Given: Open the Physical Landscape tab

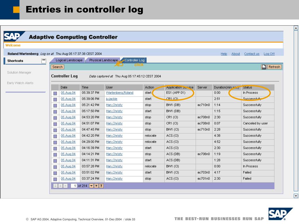Looking at the screenshot, I should coord(103,60).
